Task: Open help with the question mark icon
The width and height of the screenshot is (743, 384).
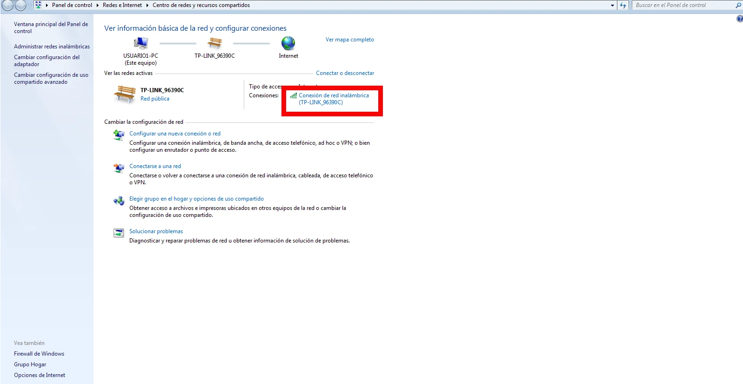Action: 739,19
